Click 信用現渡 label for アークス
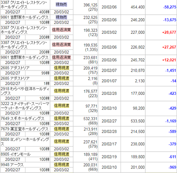The height and width of the screenshot is (173, 177). (62, 165)
